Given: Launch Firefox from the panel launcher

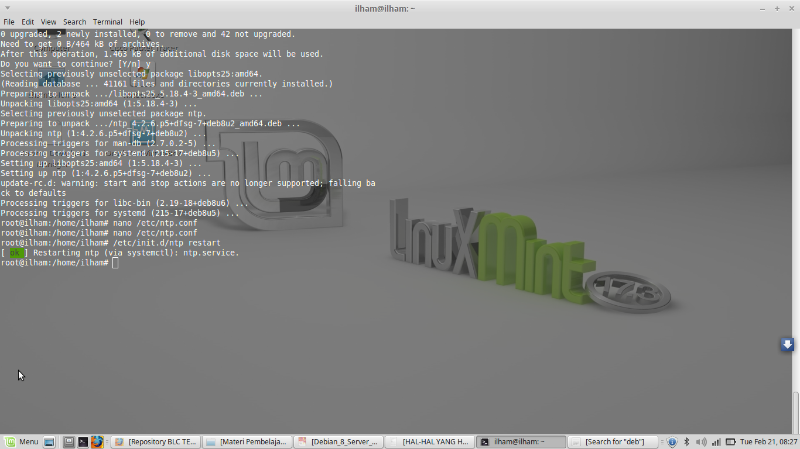Looking at the screenshot, I should (x=97, y=442).
